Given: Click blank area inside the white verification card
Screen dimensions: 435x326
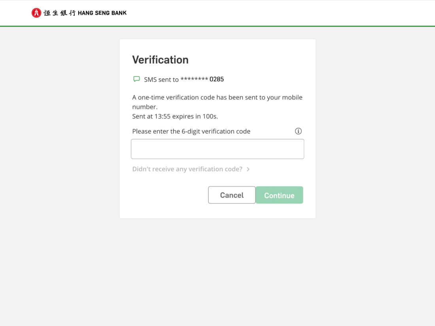Looking at the screenshot, I should coord(166,197).
